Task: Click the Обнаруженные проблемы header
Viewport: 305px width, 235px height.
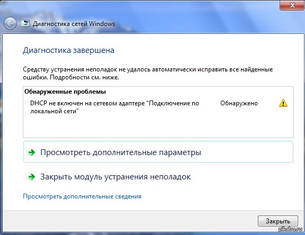Action: 65,92
